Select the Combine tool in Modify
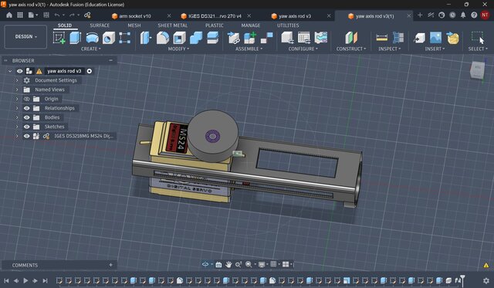This screenshot has width=494, height=288. point(196,38)
